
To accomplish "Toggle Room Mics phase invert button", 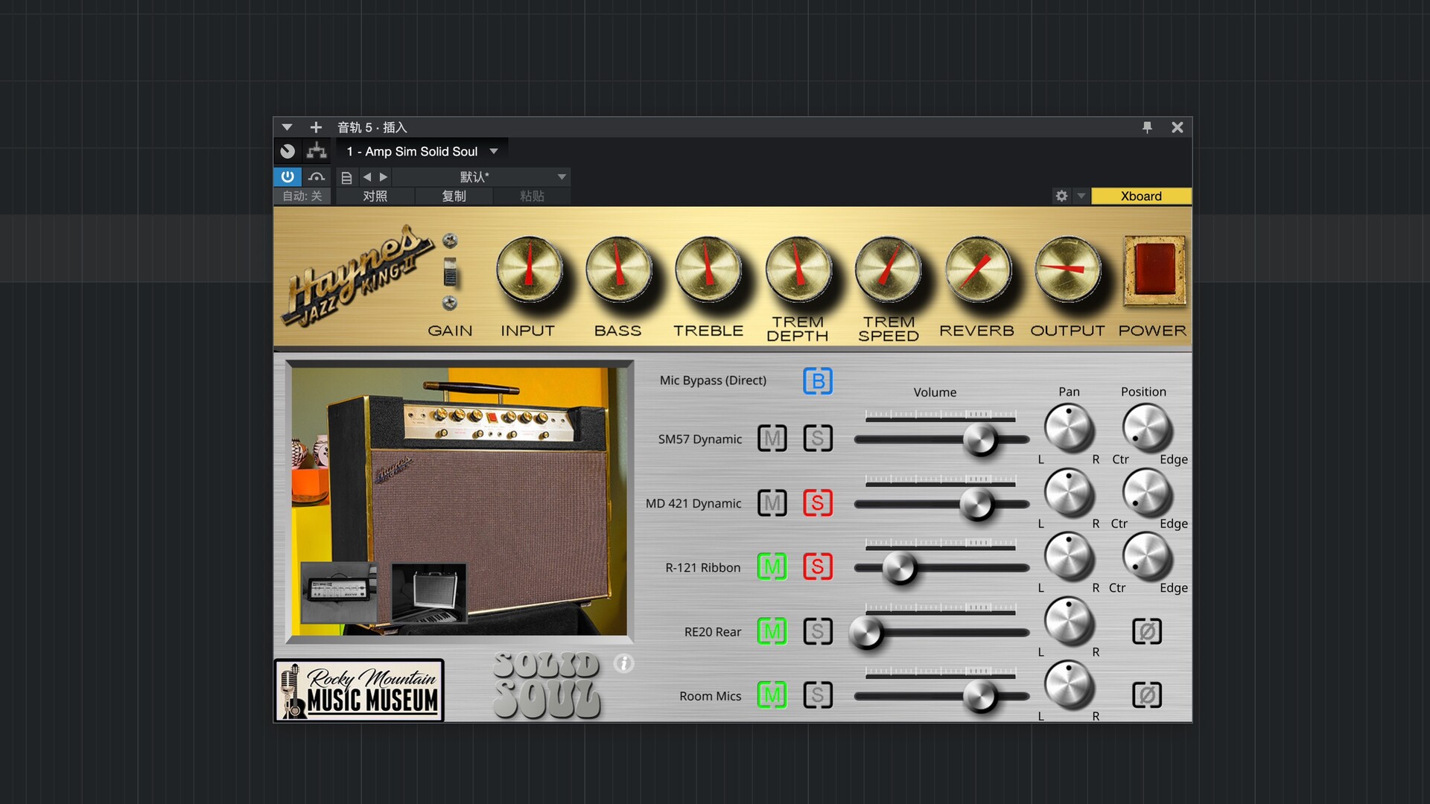I will tap(1146, 695).
